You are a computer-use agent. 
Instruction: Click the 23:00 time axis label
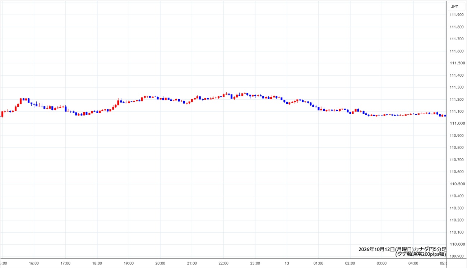pyautogui.click(x=255, y=263)
